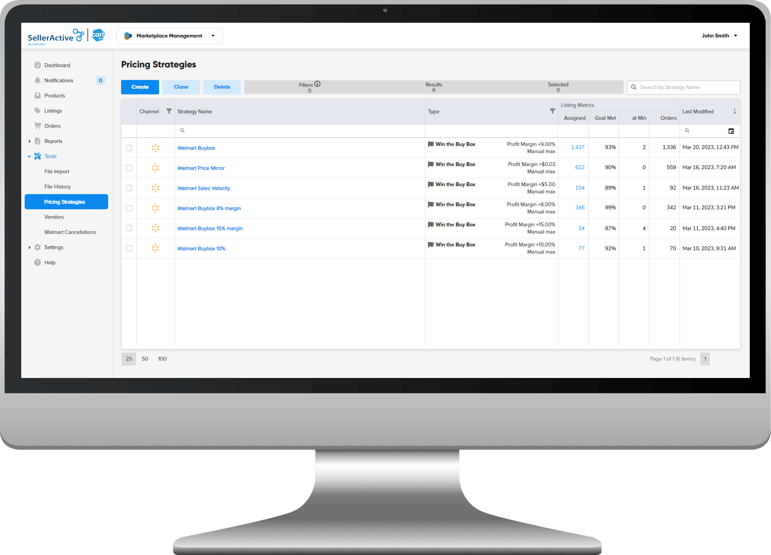Open the Walmart Price Mirror strategy link
Screen dimensions: 771x555
pyautogui.click(x=201, y=168)
